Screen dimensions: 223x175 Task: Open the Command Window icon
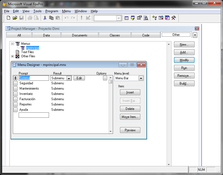tap(126, 18)
